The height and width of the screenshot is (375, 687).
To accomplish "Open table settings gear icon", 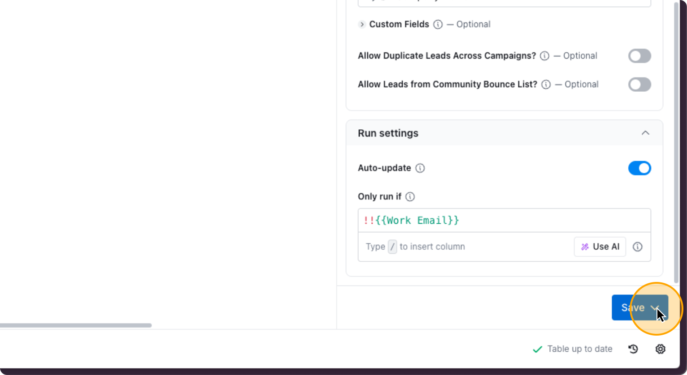I will pos(660,349).
